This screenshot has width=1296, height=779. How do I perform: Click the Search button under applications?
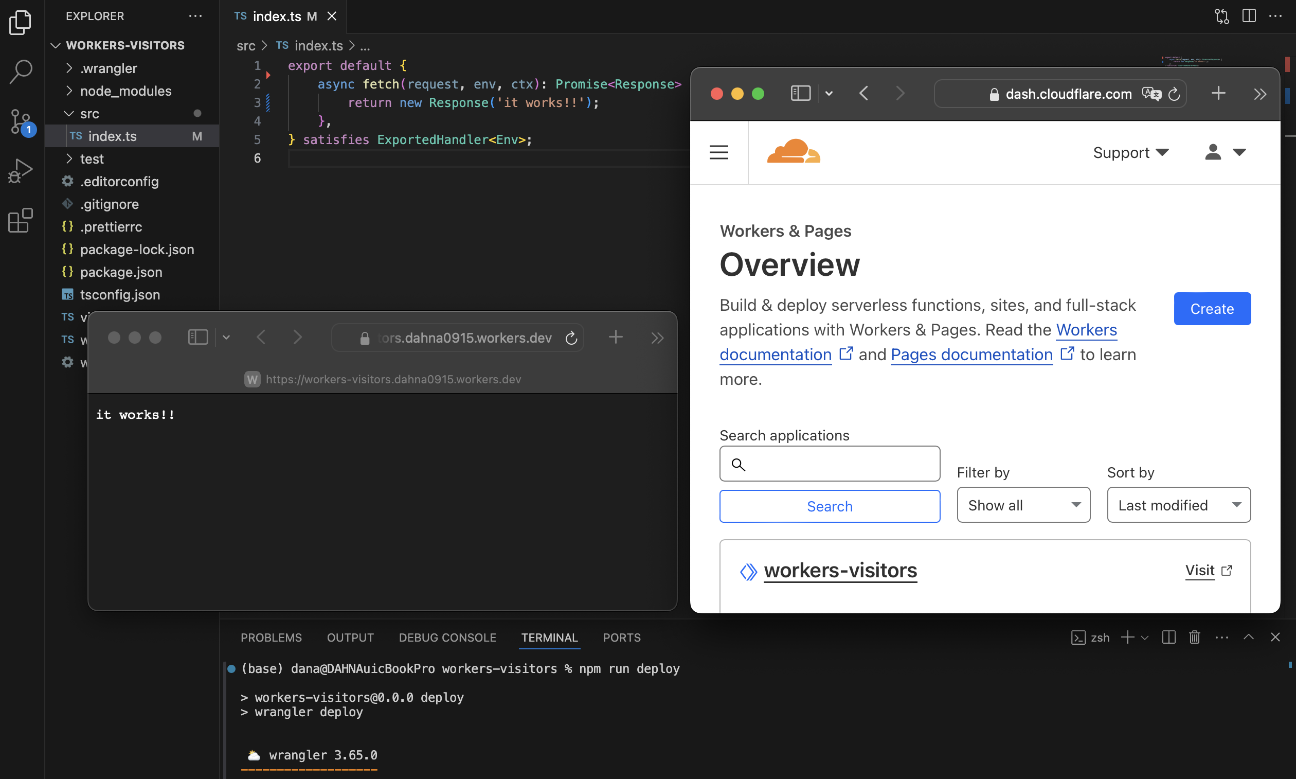(x=830, y=506)
